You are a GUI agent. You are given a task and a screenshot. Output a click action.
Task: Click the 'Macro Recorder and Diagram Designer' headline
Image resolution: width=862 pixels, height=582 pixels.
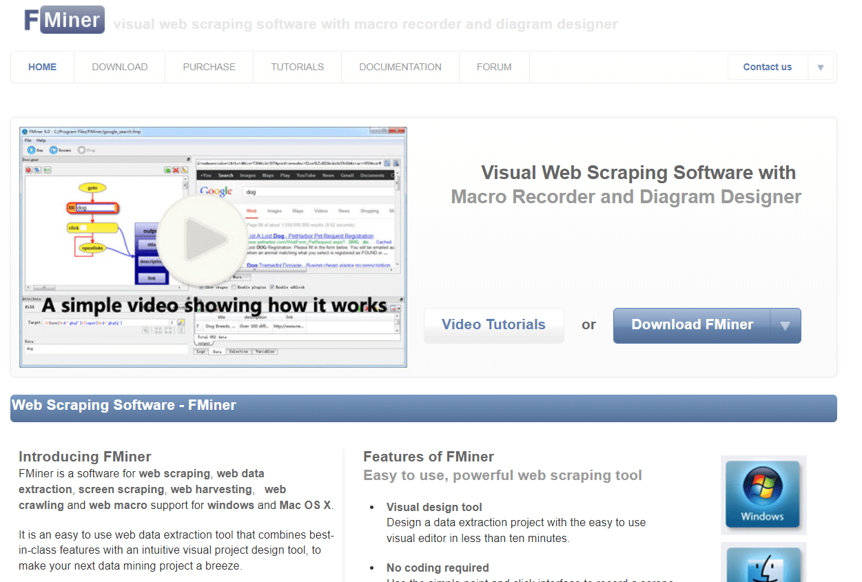pos(626,197)
